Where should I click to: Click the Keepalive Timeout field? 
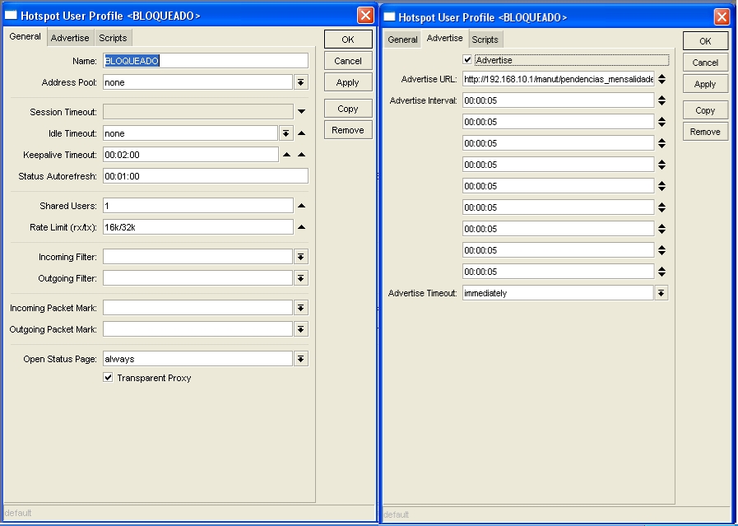(191, 155)
